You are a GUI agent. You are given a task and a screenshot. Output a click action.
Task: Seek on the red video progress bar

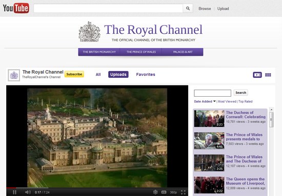[11, 188]
